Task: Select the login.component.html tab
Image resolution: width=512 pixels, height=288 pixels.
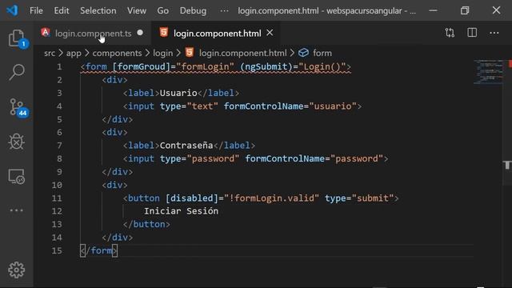Action: click(x=217, y=34)
